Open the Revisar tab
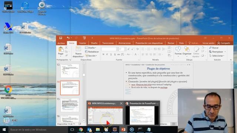Image resolution: width=237 pixels, height=133 pixels. coord(171,43)
